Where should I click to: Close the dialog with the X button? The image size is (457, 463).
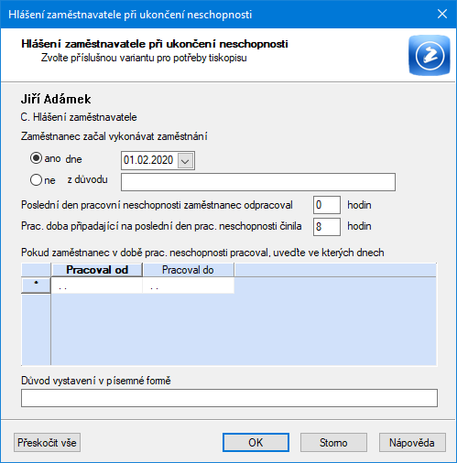point(442,14)
